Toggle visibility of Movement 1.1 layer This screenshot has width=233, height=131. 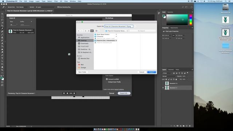[x=163, y=88]
